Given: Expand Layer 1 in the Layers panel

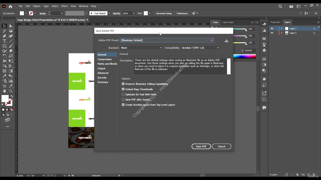Looking at the screenshot, I should 281,28.
